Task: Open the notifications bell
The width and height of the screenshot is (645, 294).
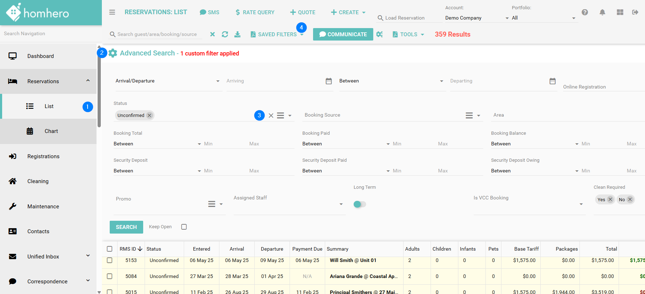Action: point(602,12)
